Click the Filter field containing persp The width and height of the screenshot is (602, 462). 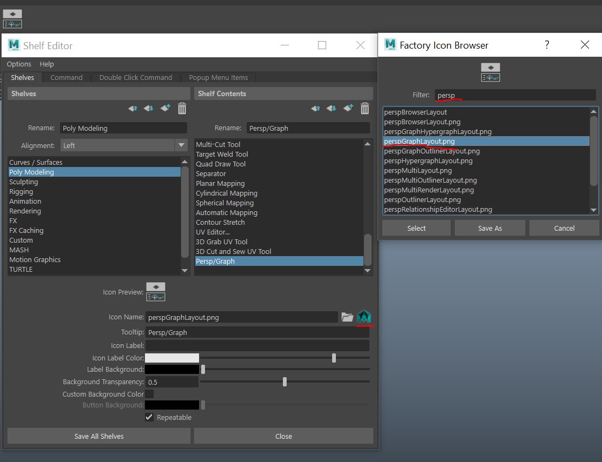[515, 95]
